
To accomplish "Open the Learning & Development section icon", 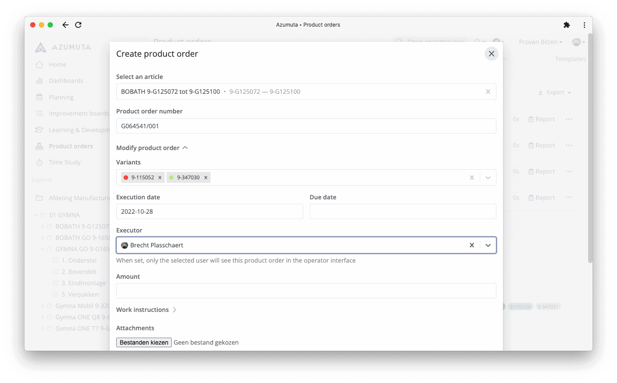I will click(39, 130).
